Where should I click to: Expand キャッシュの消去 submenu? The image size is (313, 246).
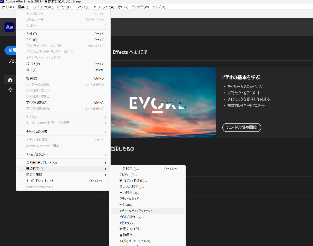click(x=63, y=131)
